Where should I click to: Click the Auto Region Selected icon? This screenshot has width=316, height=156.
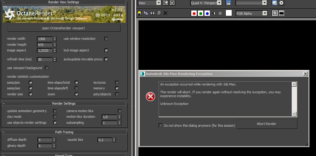pos(172,3)
